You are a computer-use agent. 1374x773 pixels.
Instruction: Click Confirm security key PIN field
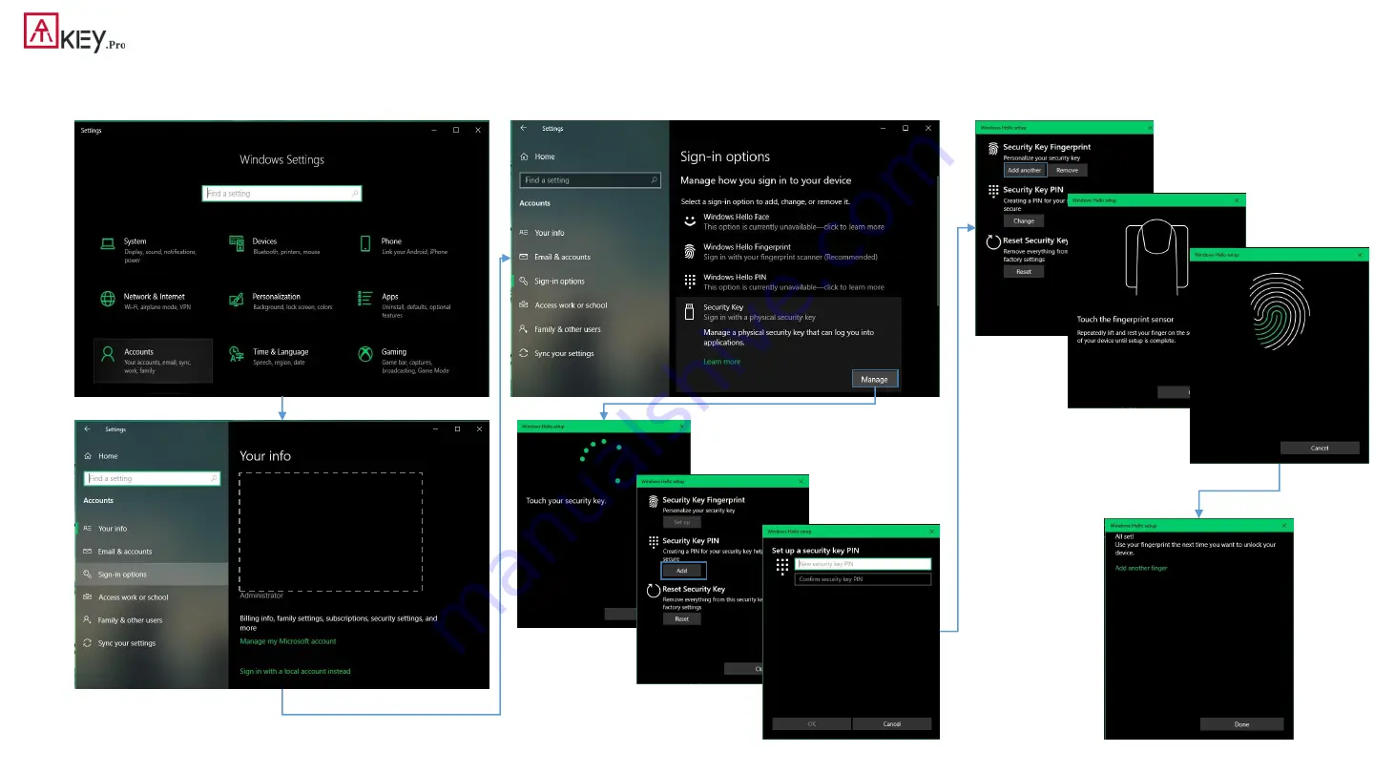coord(863,579)
